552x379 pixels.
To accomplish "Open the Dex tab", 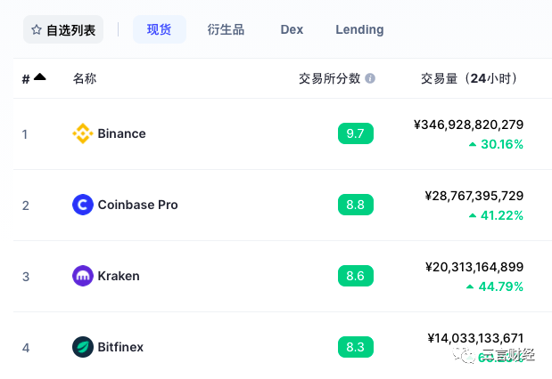I will click(292, 29).
